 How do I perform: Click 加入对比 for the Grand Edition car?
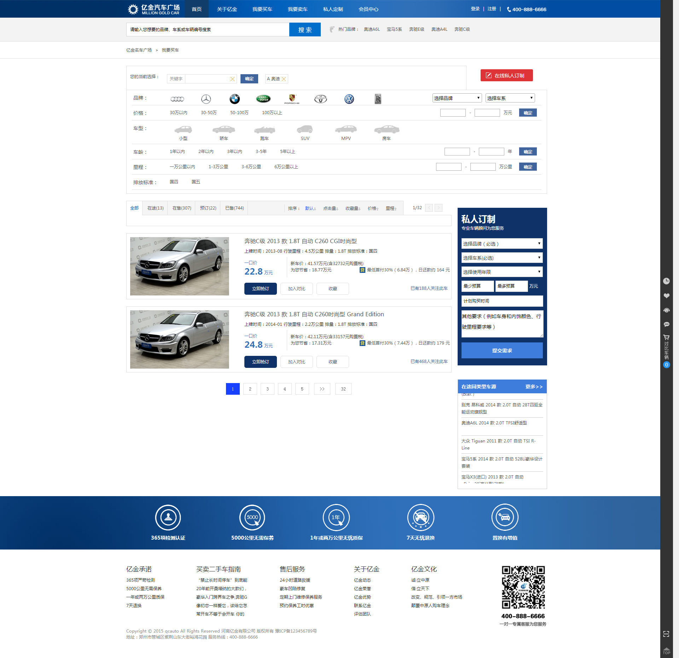(296, 362)
